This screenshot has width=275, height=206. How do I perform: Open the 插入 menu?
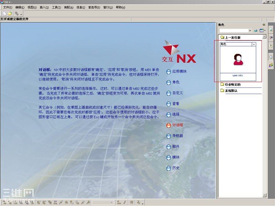(44, 7)
